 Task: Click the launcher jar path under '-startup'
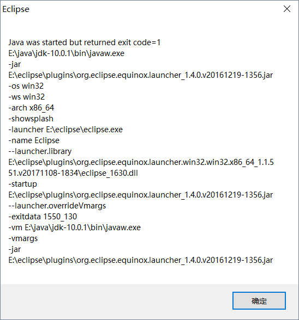(141, 195)
